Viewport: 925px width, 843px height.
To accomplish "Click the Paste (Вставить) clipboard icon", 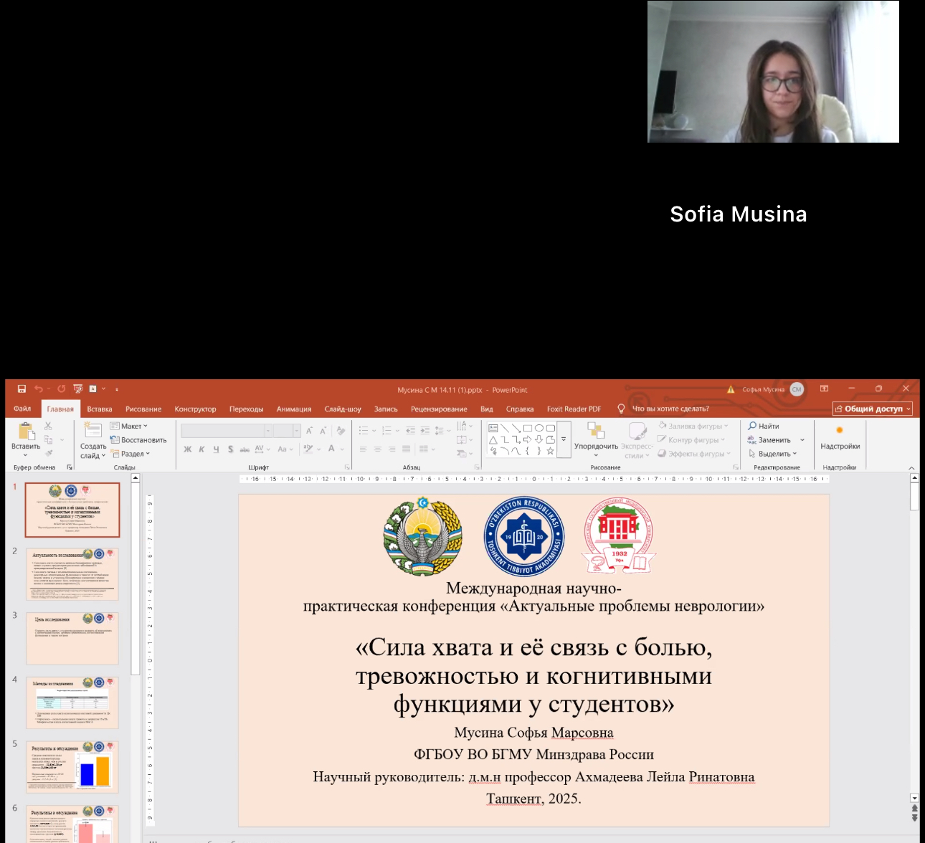I will click(26, 432).
